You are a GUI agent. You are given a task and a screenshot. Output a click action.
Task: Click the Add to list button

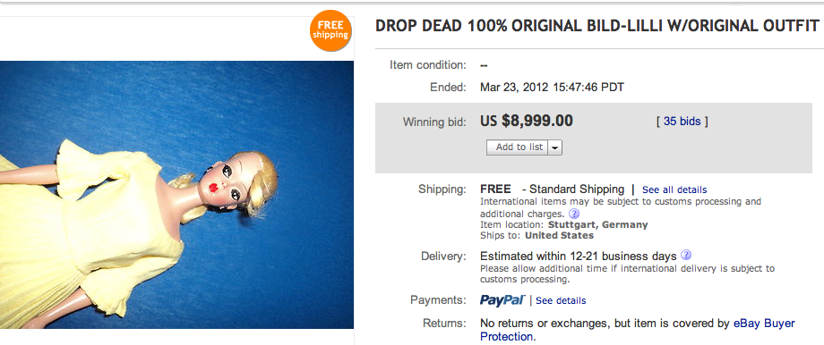[x=519, y=147]
